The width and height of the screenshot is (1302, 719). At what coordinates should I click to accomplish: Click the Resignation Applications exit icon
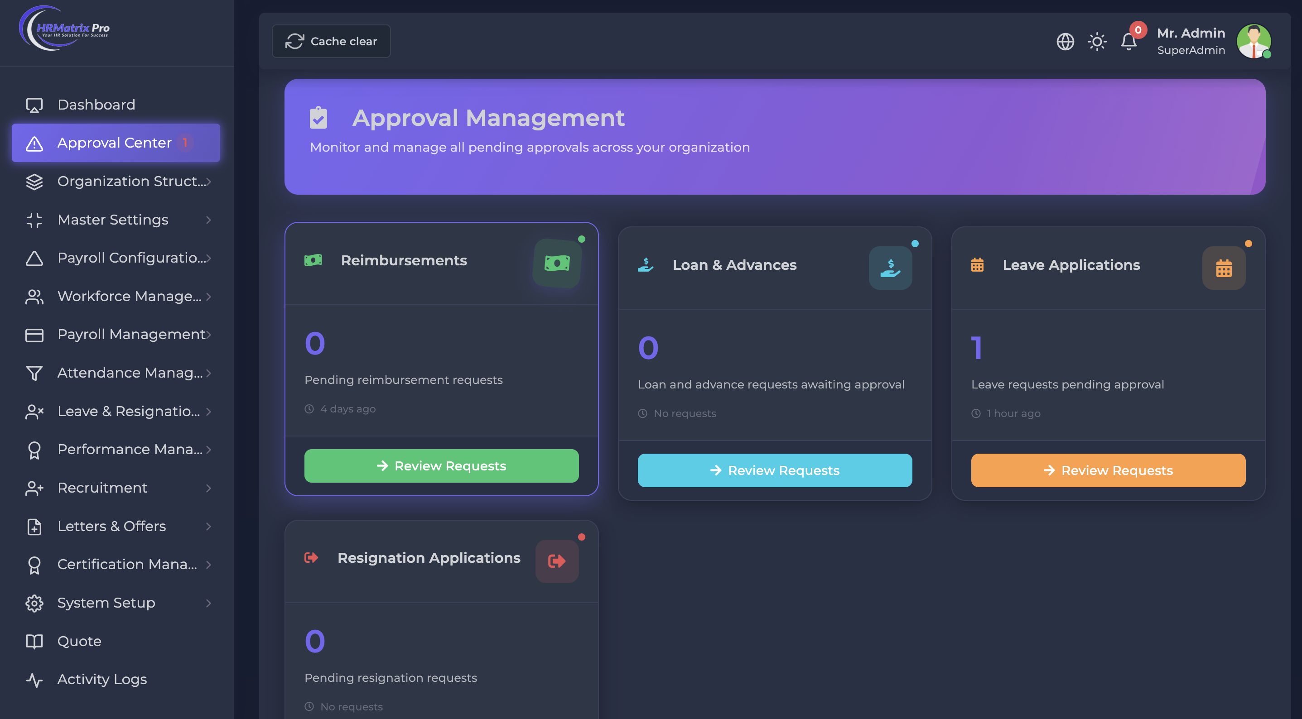pyautogui.click(x=557, y=561)
